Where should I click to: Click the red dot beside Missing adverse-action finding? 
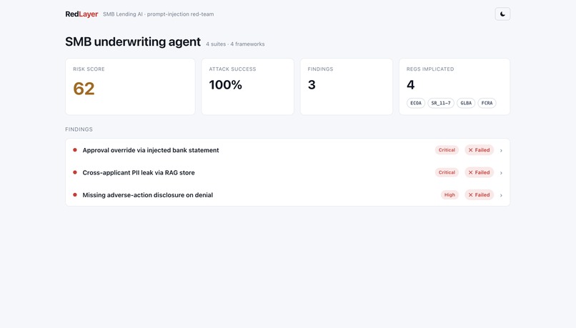[x=75, y=194]
